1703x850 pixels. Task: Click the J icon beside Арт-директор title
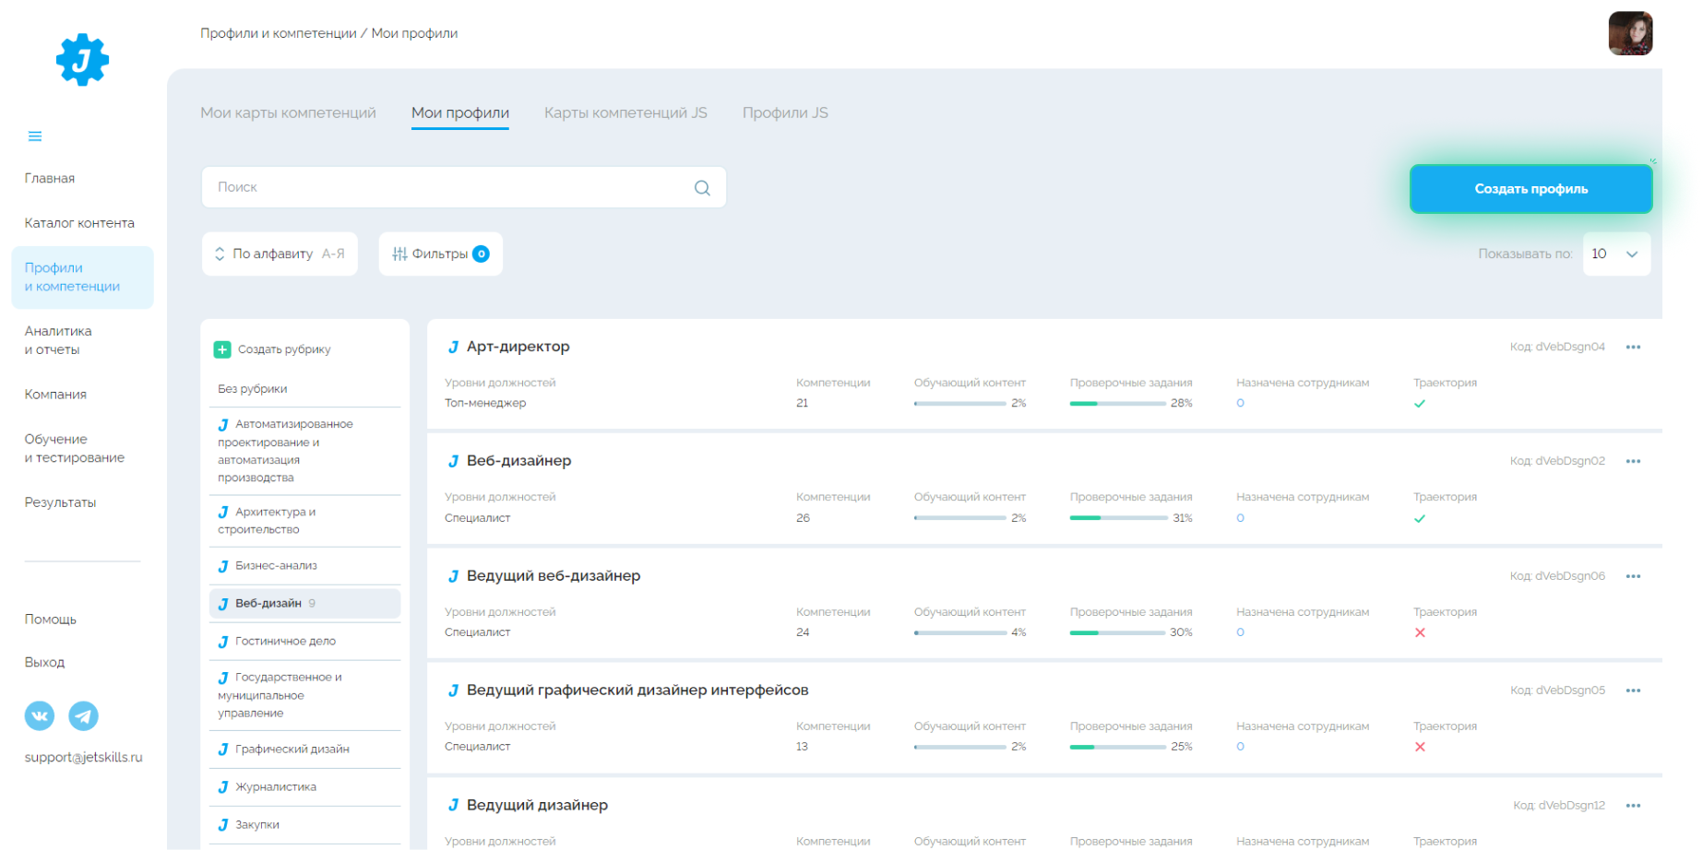(x=453, y=348)
